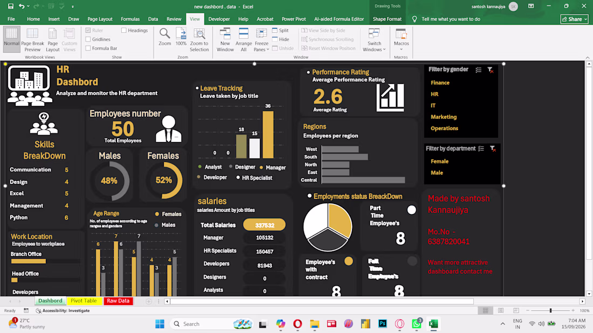
Task: Open File Explorer from the taskbar
Action: (x=315, y=323)
